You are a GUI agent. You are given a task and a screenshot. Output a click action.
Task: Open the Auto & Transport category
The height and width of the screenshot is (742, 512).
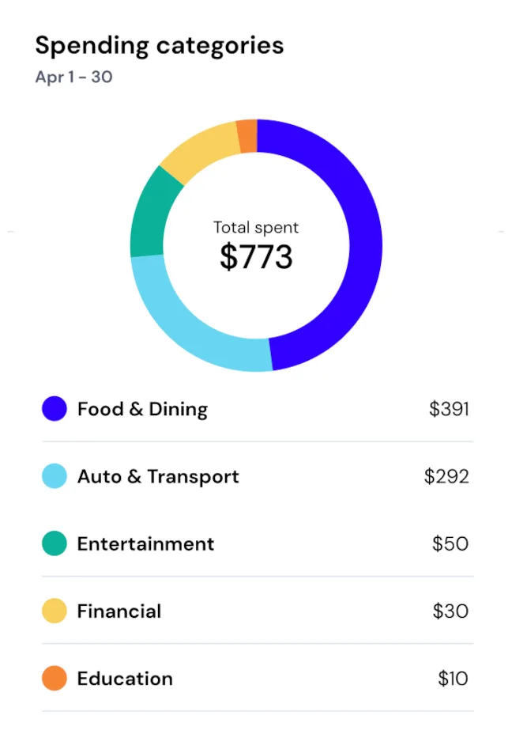click(x=158, y=476)
